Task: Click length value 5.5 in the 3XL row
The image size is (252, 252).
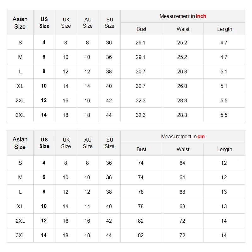Action: [224, 115]
